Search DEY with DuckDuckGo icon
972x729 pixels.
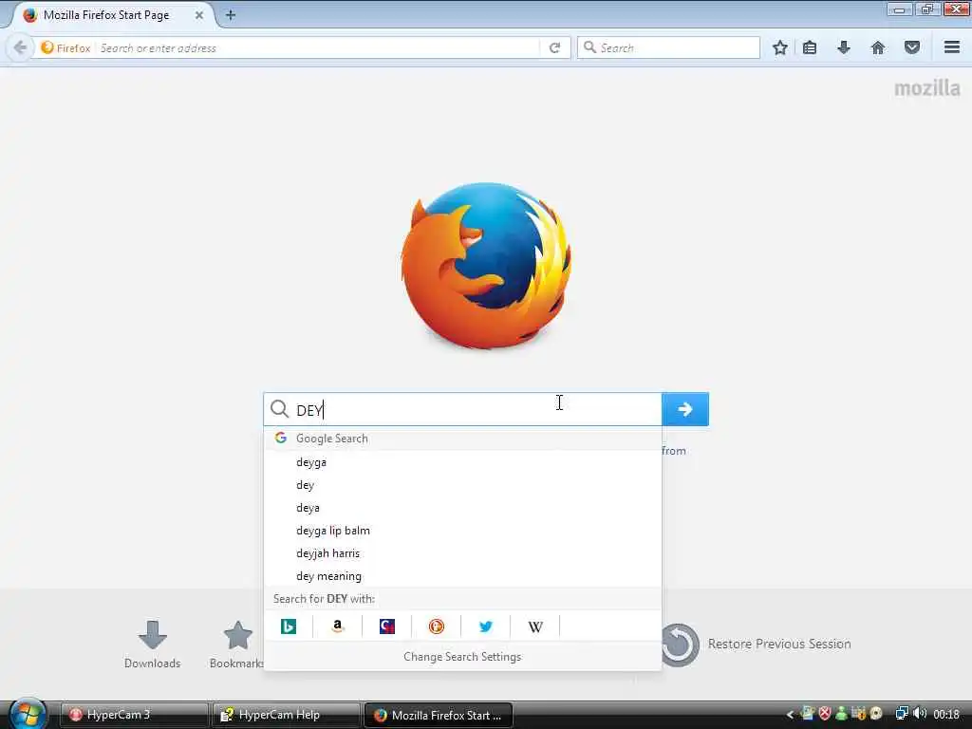437,626
